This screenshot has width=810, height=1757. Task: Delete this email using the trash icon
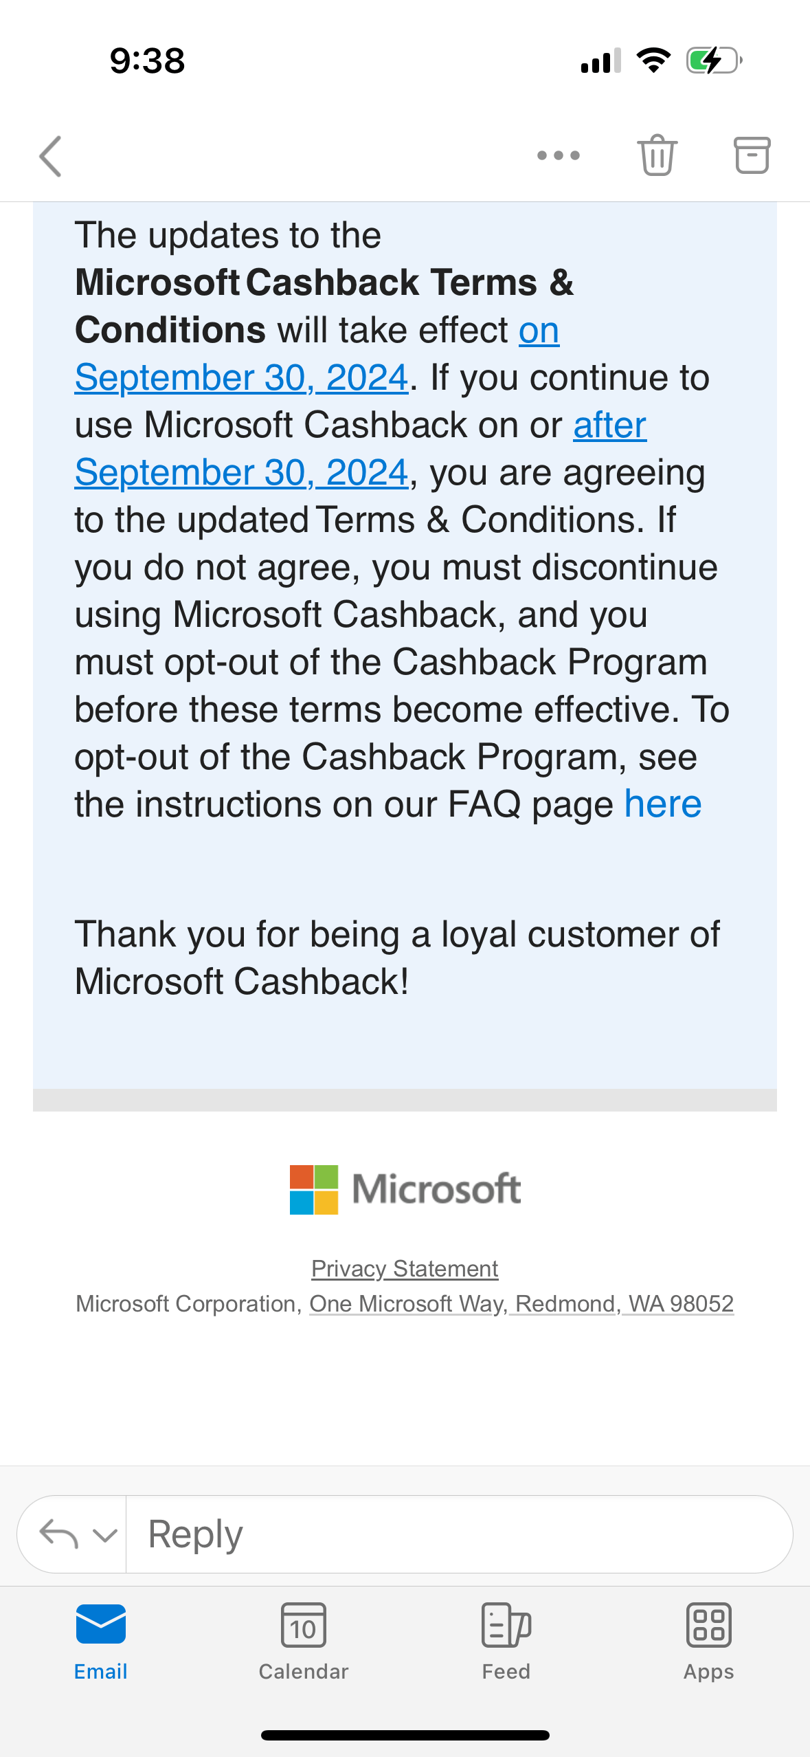pos(656,155)
